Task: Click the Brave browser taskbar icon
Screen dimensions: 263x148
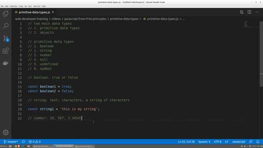Action: (18, 146)
